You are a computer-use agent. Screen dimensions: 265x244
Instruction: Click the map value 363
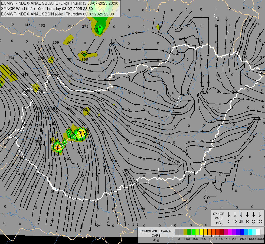point(69,109)
